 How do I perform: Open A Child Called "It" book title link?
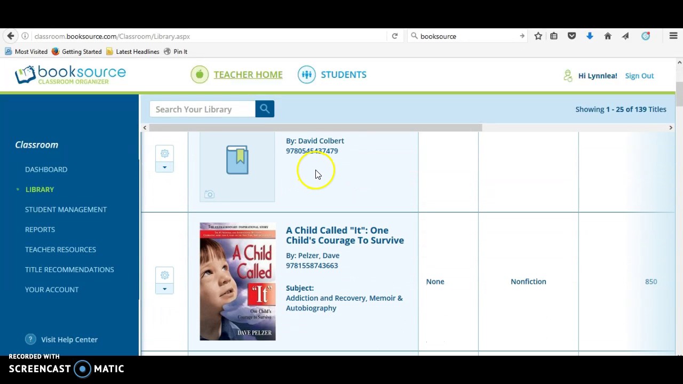(x=345, y=235)
